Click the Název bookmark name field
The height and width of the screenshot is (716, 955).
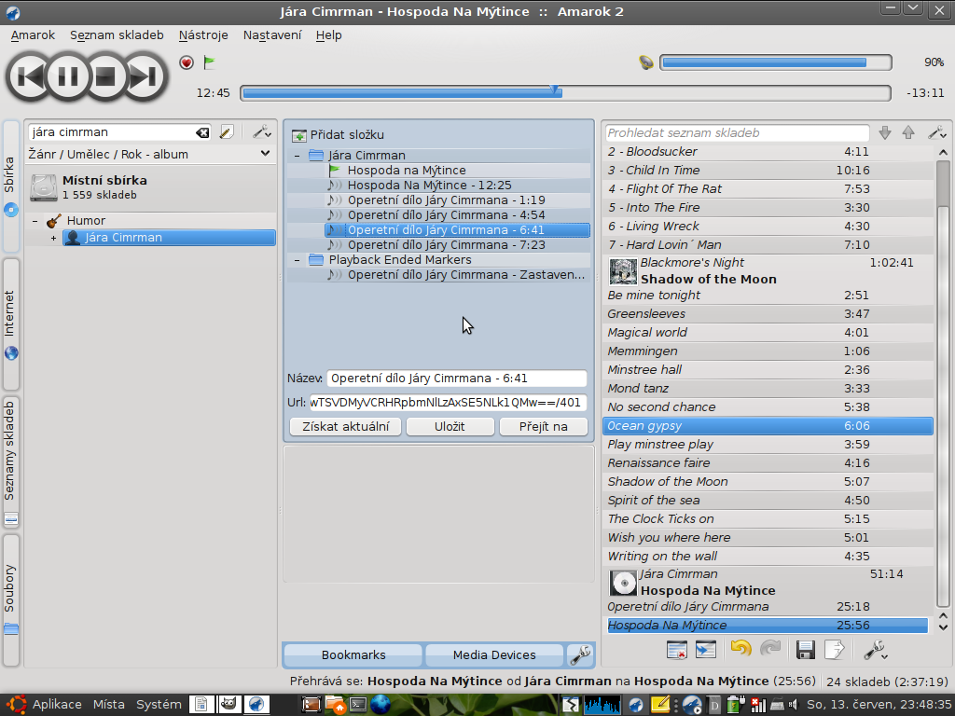[457, 379]
